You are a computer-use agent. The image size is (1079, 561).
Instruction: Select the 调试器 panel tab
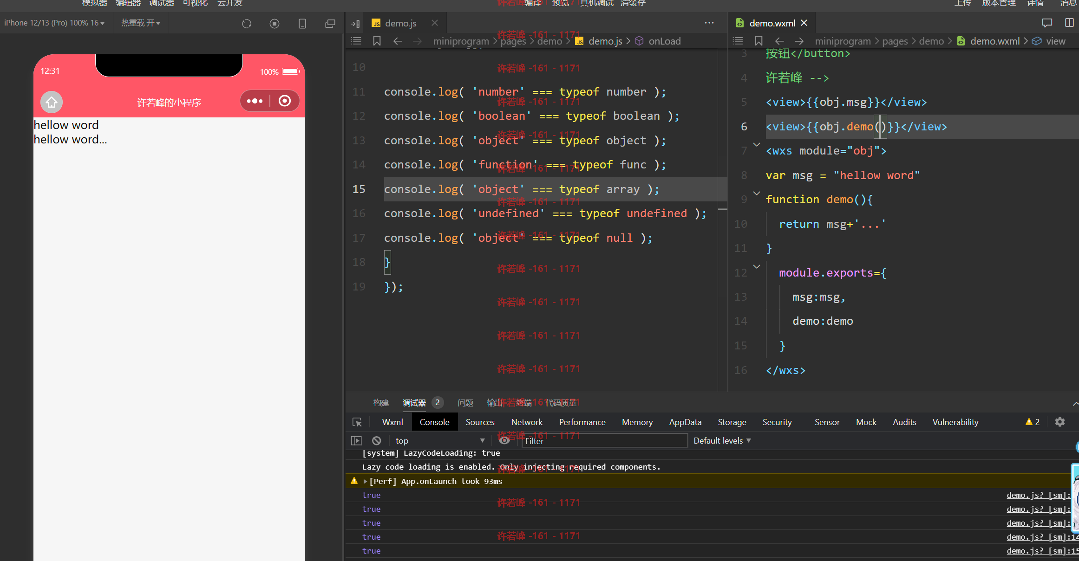tap(414, 403)
